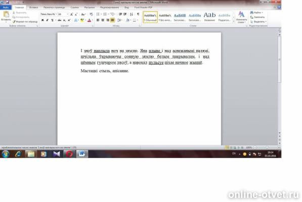The height and width of the screenshot is (202, 302).
Task: Click the zoom slider in status bar
Action: click(x=267, y=147)
